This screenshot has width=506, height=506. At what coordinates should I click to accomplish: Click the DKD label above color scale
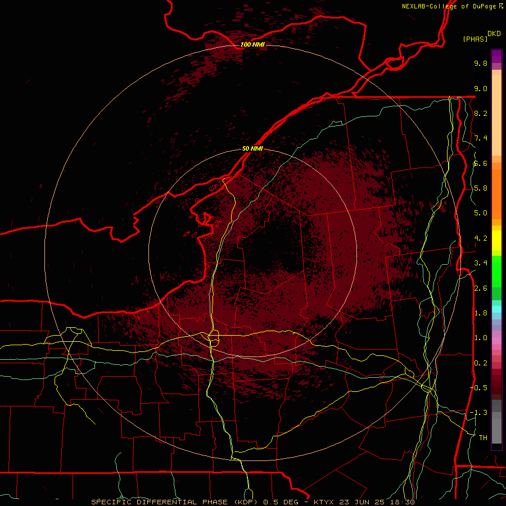click(494, 34)
